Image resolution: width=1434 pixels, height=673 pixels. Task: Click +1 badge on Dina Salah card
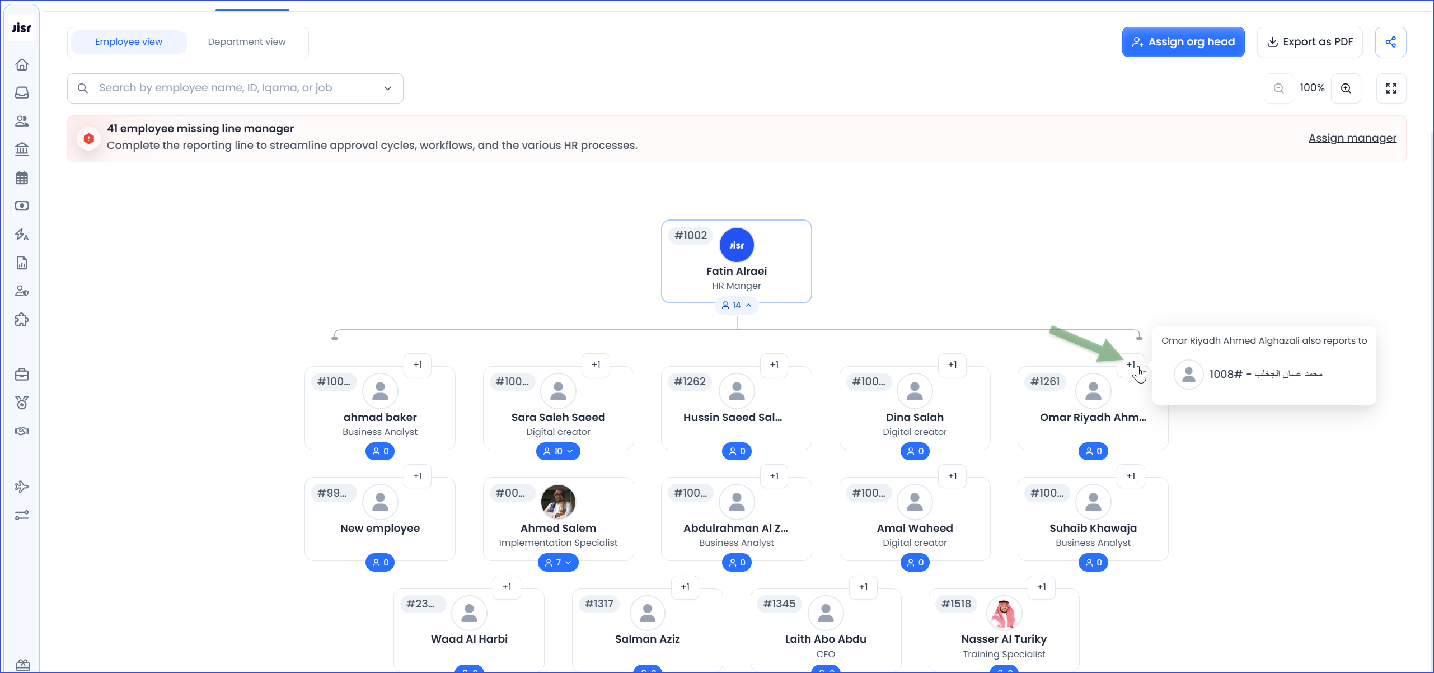(x=952, y=365)
